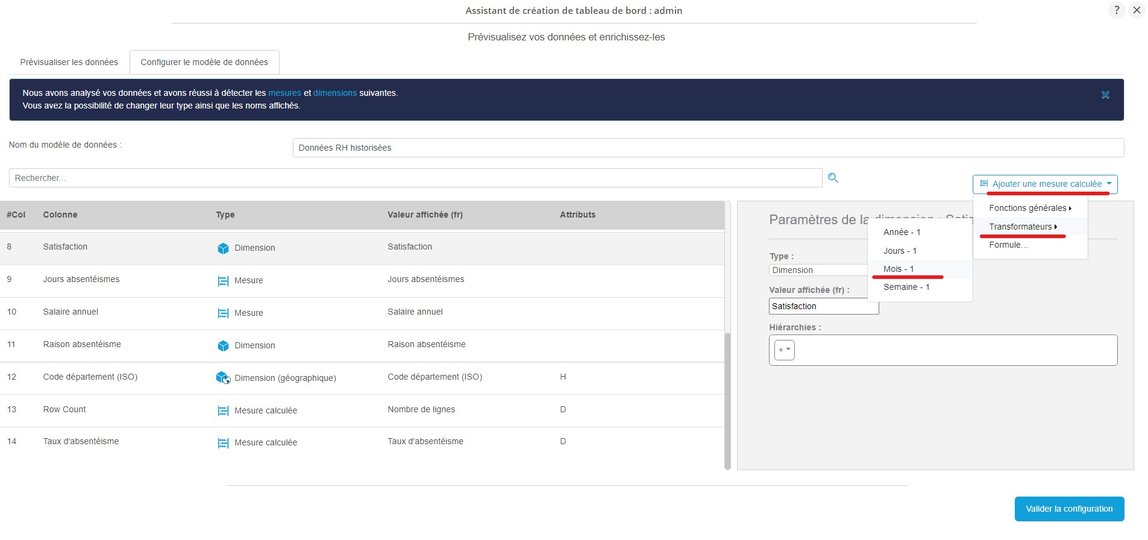Open the hierarchies plus dropdown
Image resolution: width=1148 pixels, height=540 pixels.
(784, 350)
